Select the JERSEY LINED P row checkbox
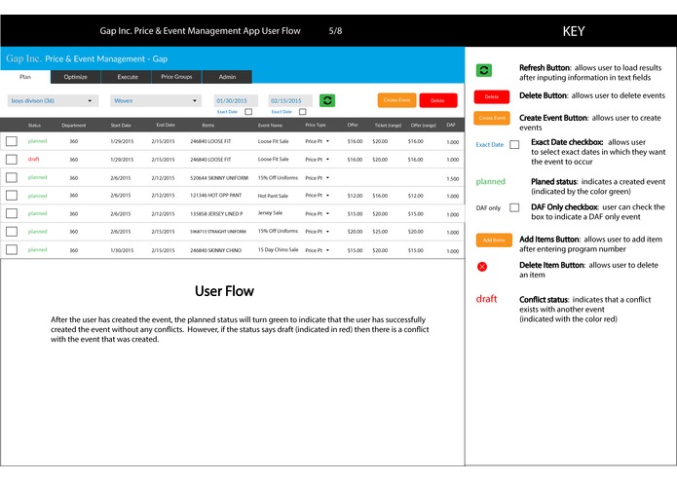Viewport: 677px width, 481px height. click(x=12, y=213)
